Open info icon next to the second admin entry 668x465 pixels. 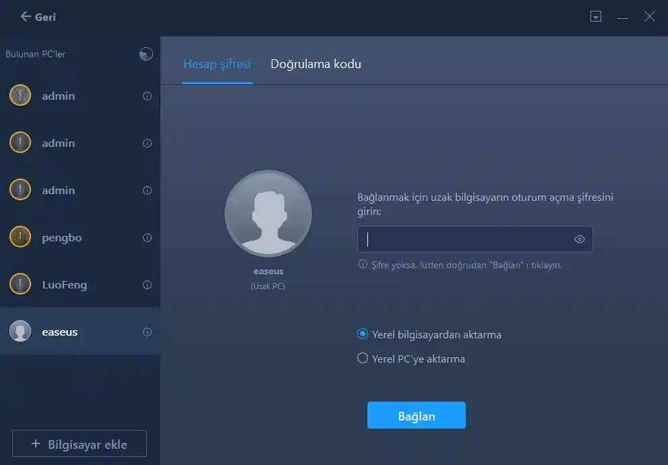point(148,143)
